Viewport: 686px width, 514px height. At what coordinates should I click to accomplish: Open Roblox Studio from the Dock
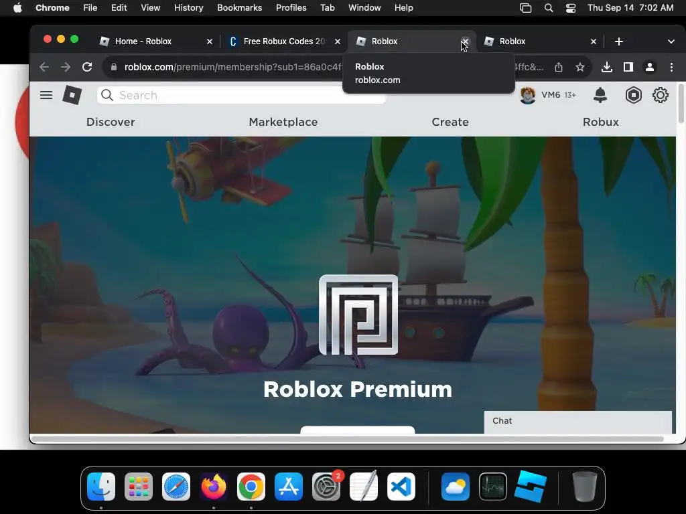coord(531,487)
